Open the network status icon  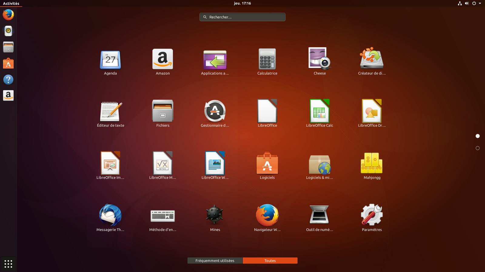pyautogui.click(x=460, y=3)
